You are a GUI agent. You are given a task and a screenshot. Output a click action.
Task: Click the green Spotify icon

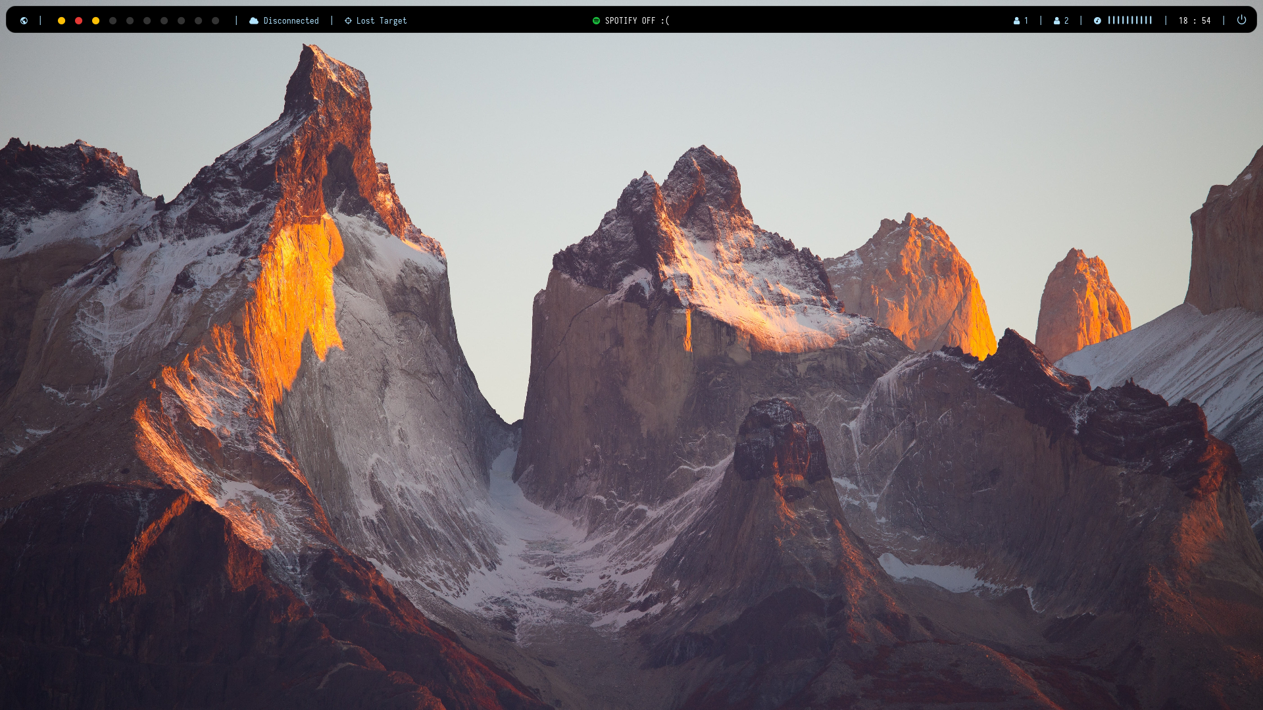[x=597, y=20]
